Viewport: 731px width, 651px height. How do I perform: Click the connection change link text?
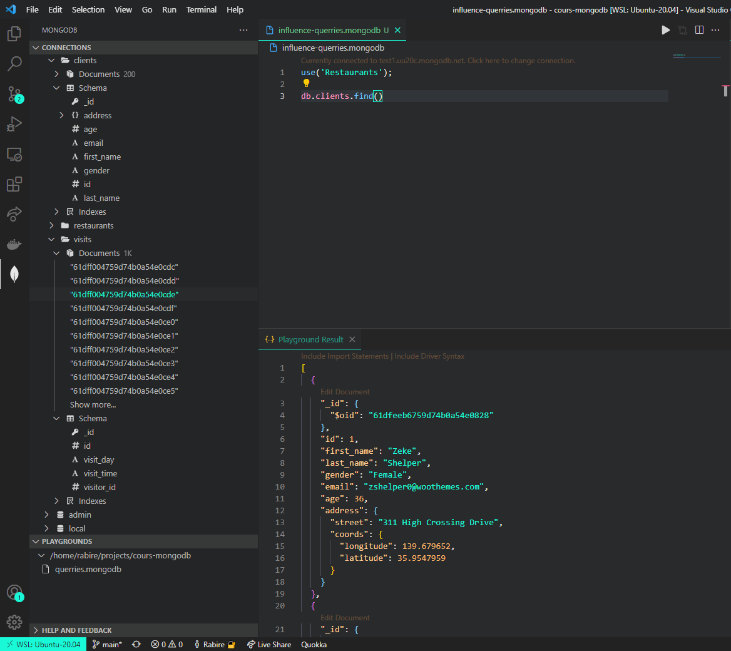pos(438,61)
